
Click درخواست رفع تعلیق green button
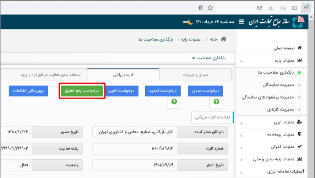coord(82,91)
